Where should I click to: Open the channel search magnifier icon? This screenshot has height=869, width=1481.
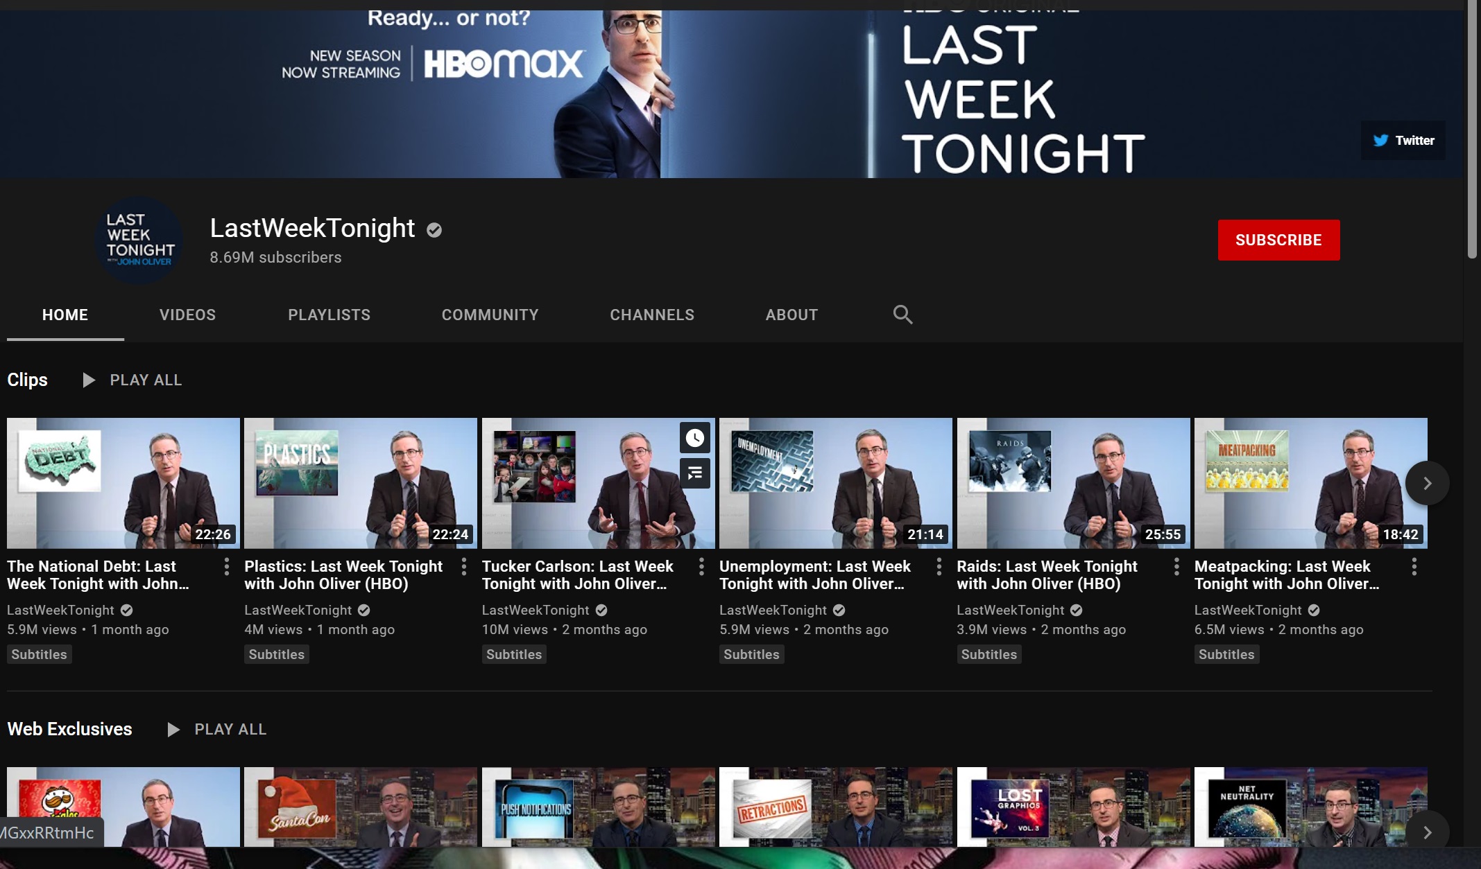pos(902,315)
